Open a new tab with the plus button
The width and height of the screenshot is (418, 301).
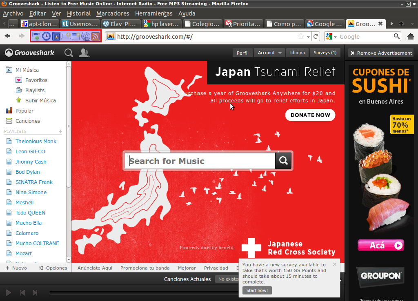click(x=401, y=24)
